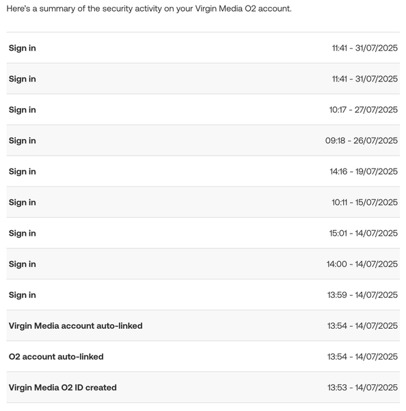Click the 15:01 - 14/07/2025 timestamp

coord(363,233)
